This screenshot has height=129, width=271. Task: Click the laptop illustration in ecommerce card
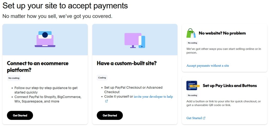point(45,39)
